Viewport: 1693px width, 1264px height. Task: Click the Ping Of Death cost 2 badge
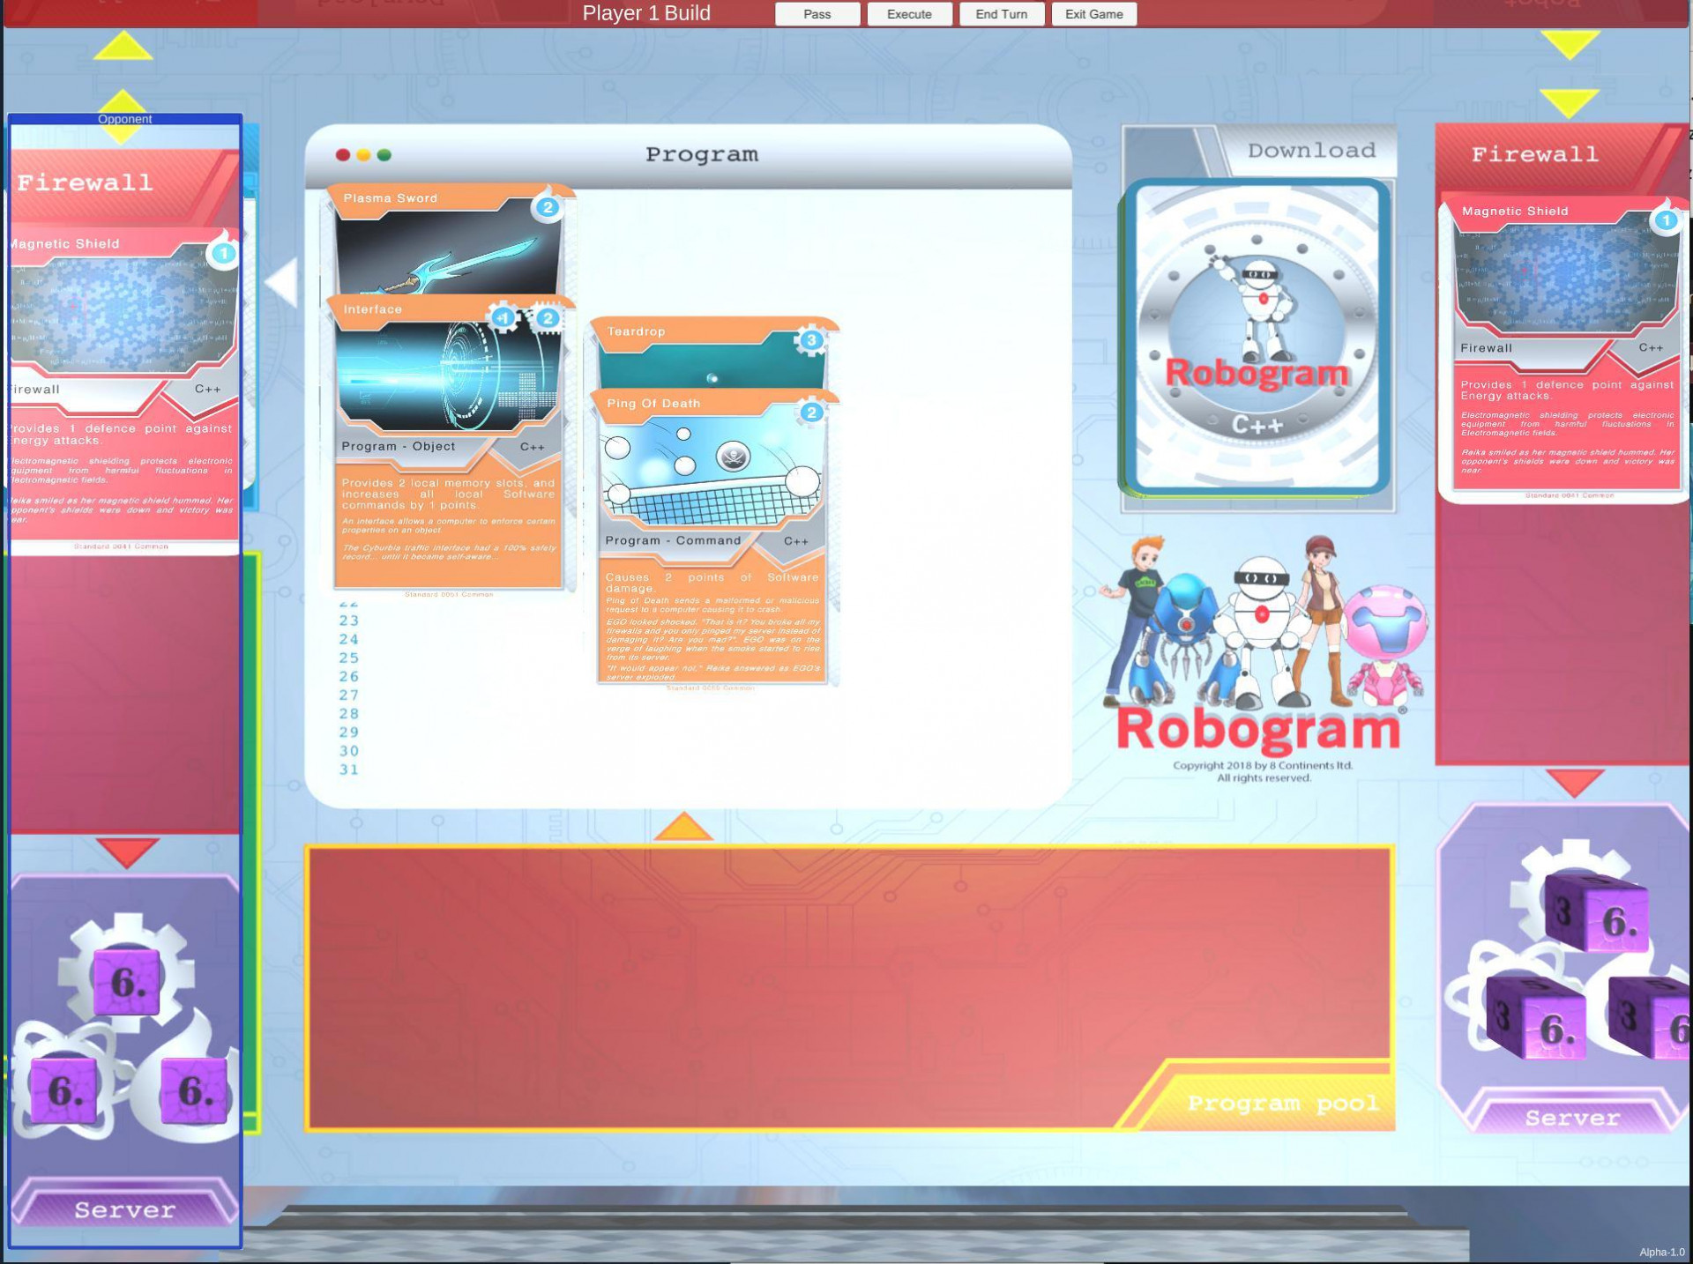pyautogui.click(x=811, y=412)
